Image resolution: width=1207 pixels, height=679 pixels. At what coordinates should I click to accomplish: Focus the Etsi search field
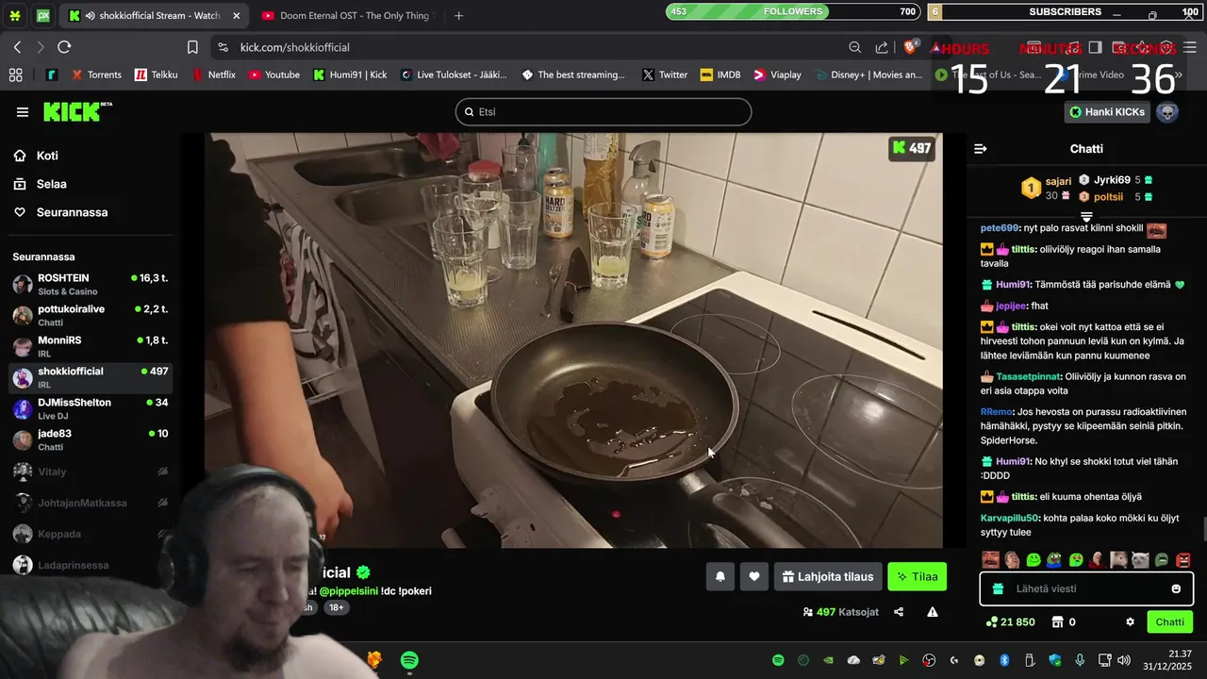coord(603,112)
